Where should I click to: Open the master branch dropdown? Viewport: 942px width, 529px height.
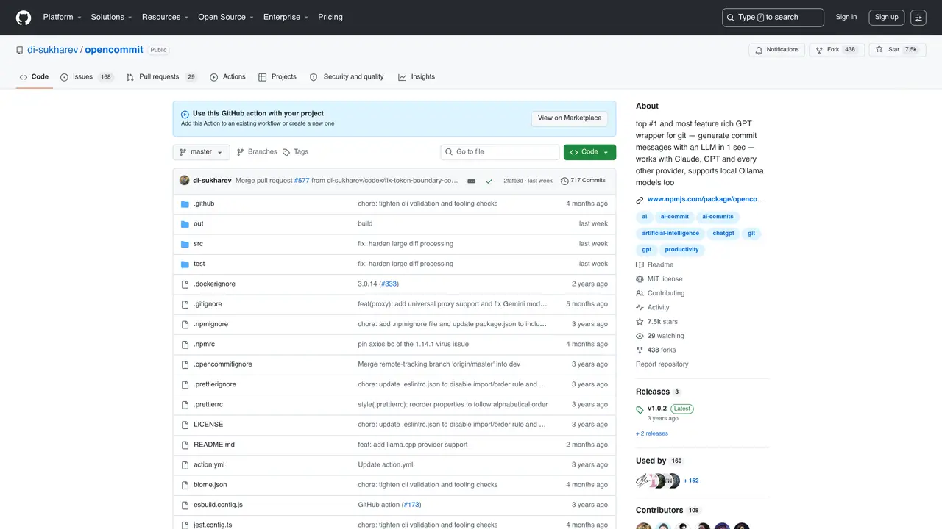pos(201,152)
